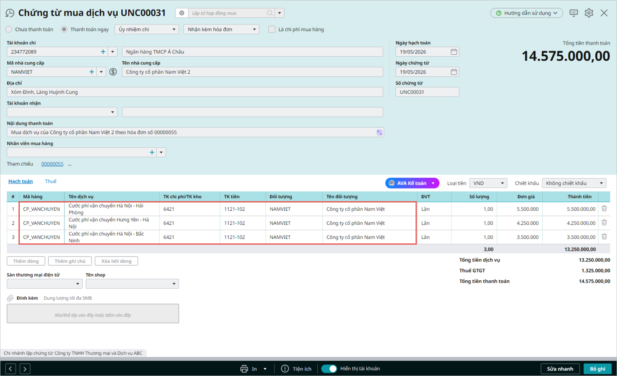Open calendar for Ngày chứng từ
Screen dimensions: 617x376
(454, 72)
